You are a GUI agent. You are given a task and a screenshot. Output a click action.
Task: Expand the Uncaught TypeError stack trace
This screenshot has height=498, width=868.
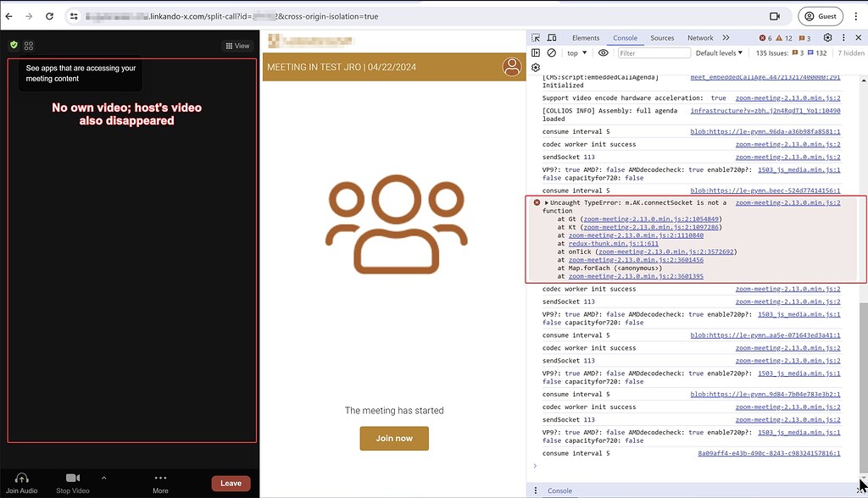click(x=545, y=202)
